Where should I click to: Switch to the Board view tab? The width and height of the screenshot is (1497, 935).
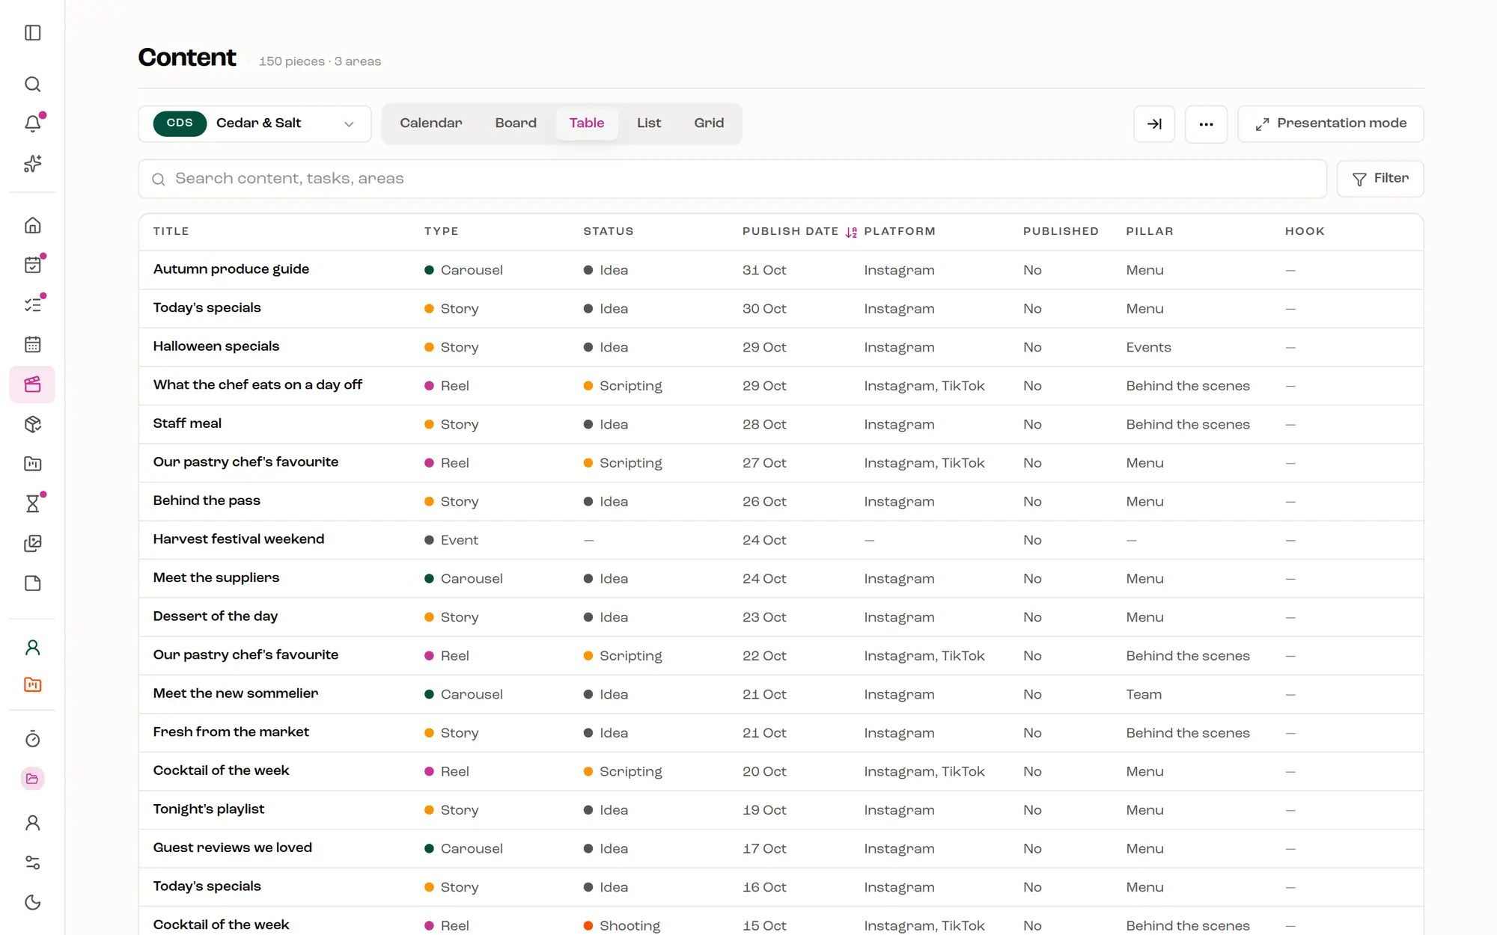click(516, 123)
